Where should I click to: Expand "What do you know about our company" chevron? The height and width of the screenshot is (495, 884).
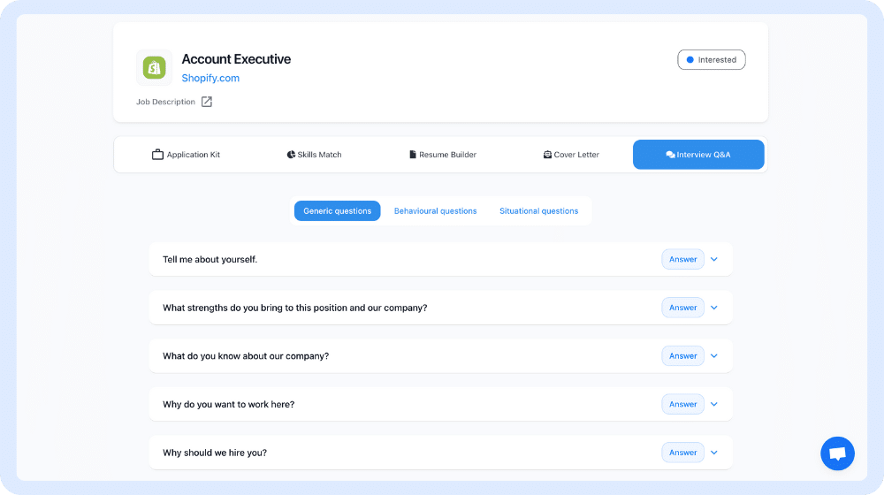point(714,356)
